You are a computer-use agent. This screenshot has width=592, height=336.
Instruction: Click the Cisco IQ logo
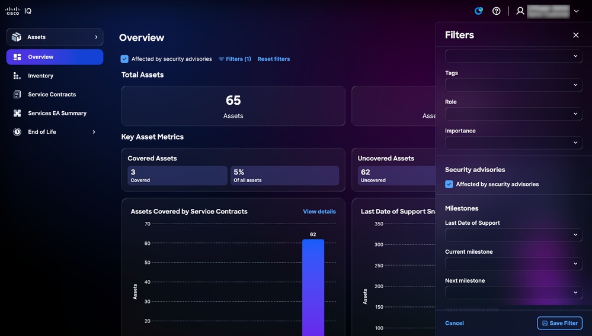point(18,11)
